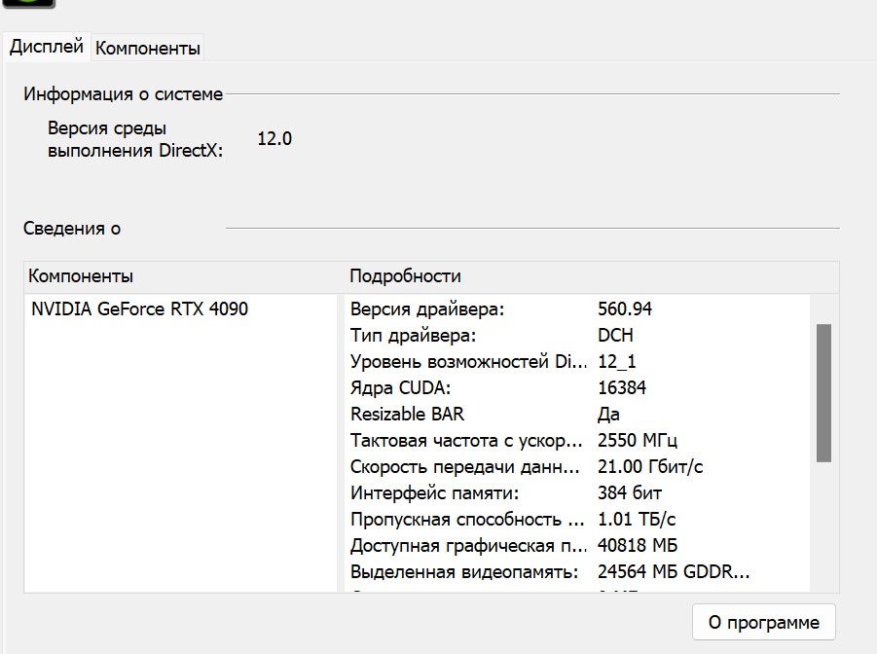Viewport: 877px width, 654px height.
Task: Select the Resizable BAR row label
Action: click(x=407, y=414)
